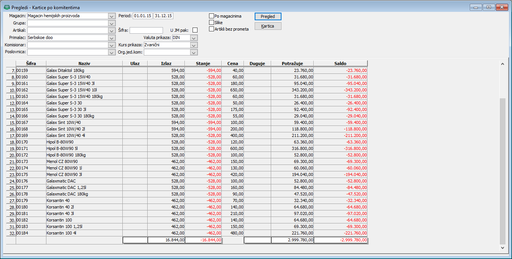
Task: Toggle the Slike checkbox
Action: [211, 23]
